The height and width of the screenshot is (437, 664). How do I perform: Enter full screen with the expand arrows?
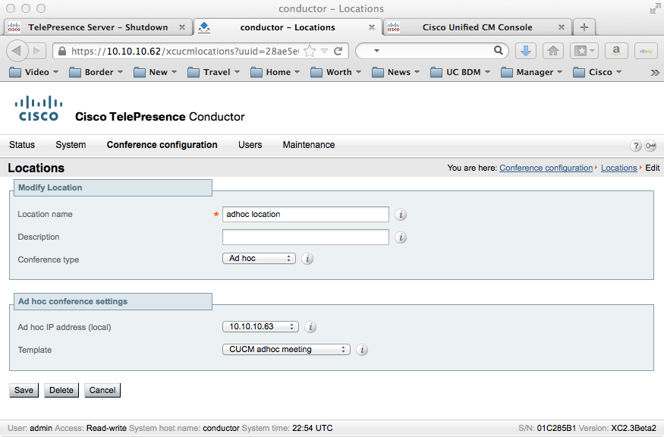coord(656,8)
